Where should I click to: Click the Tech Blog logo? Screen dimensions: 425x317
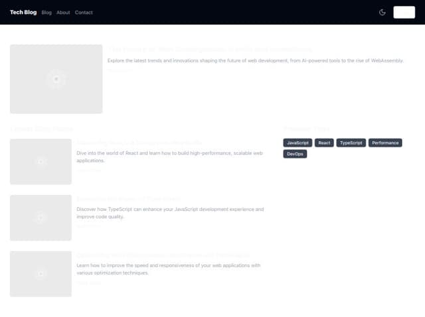tap(23, 12)
